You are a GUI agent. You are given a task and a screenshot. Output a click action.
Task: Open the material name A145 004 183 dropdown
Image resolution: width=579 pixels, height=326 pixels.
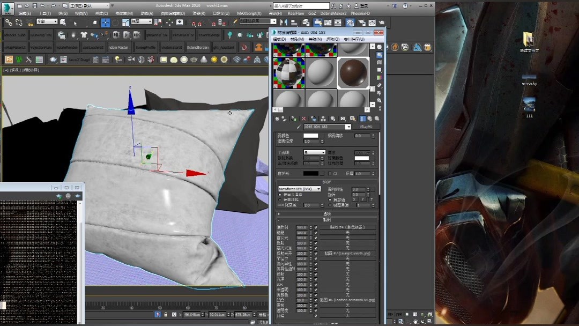click(347, 127)
